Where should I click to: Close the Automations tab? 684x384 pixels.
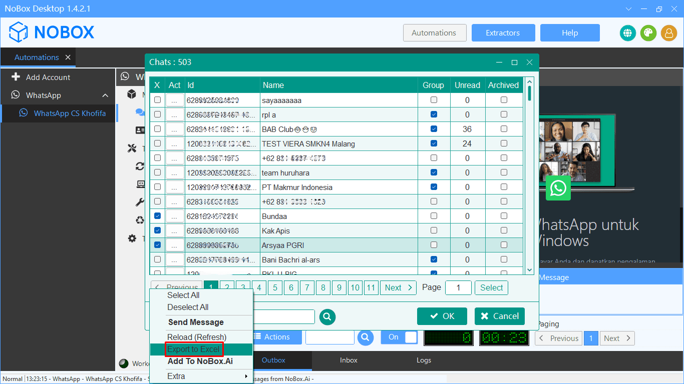coord(68,57)
